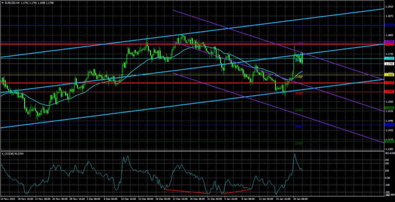Image resolution: width=395 pixels, height=202 pixels.
Task: Click the 1.1805 price scale label
Action: click(x=389, y=36)
